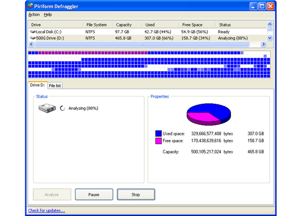This screenshot has height=216, width=302.
Task: Open the Check for updates link
Action: click(47, 211)
